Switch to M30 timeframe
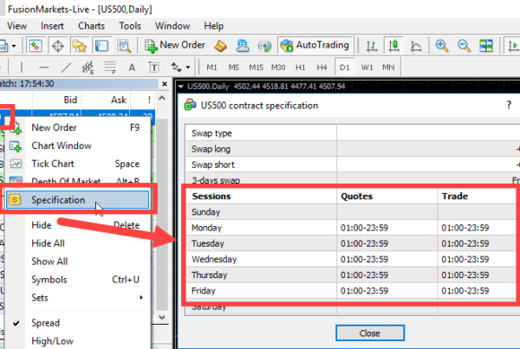This screenshot has height=349, width=520. [x=278, y=68]
